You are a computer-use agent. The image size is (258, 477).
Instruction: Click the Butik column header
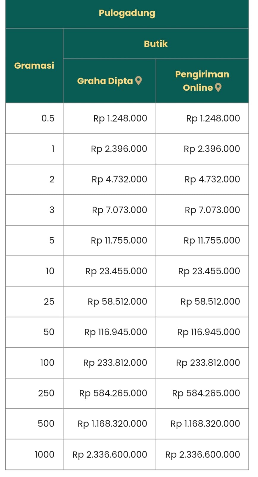(x=156, y=44)
